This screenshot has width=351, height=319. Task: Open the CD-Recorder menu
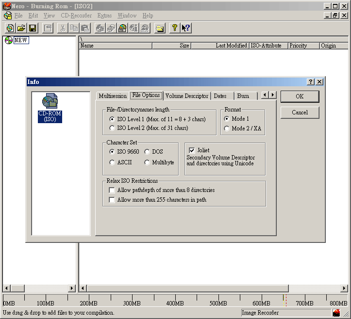click(x=76, y=16)
